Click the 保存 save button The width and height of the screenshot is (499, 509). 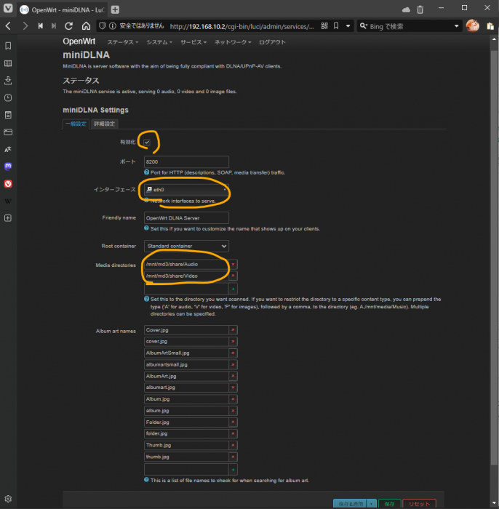pyautogui.click(x=389, y=503)
